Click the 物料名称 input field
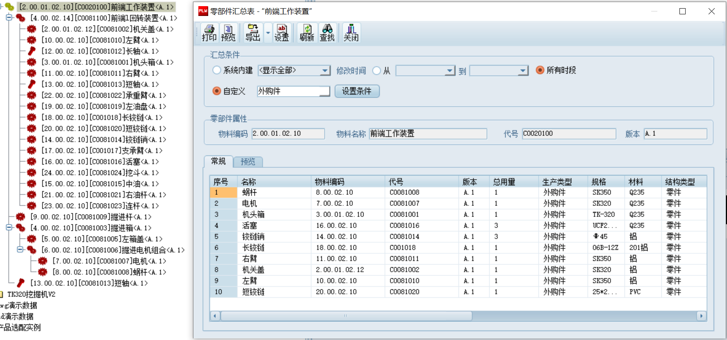Screen dimensions: 727x340 [x=427, y=134]
